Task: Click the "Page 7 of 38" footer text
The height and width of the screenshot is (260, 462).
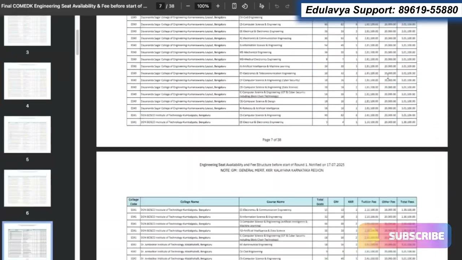Action: point(272,140)
